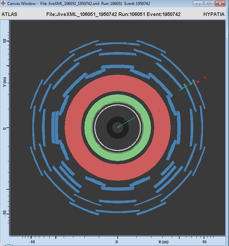Click the Y (m) axis label
229x246 pixels.
point(4,81)
